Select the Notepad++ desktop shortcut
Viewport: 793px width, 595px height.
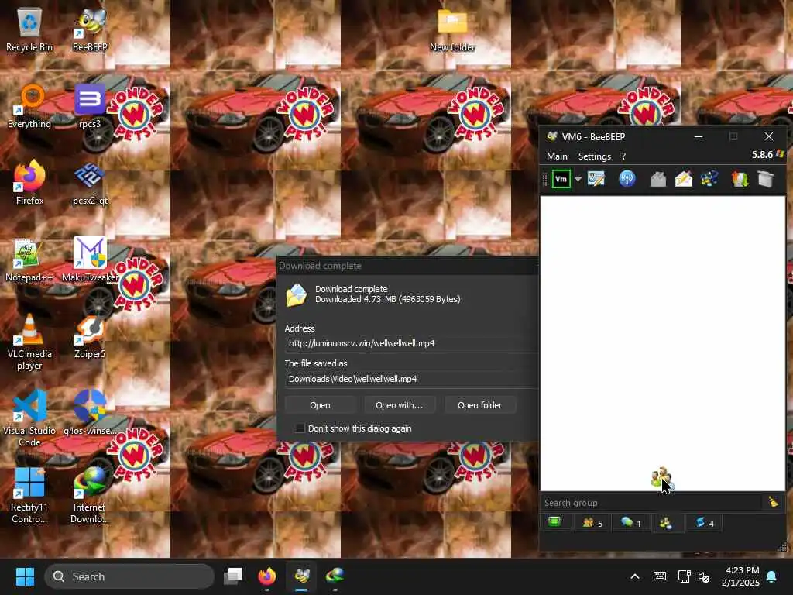(x=29, y=260)
